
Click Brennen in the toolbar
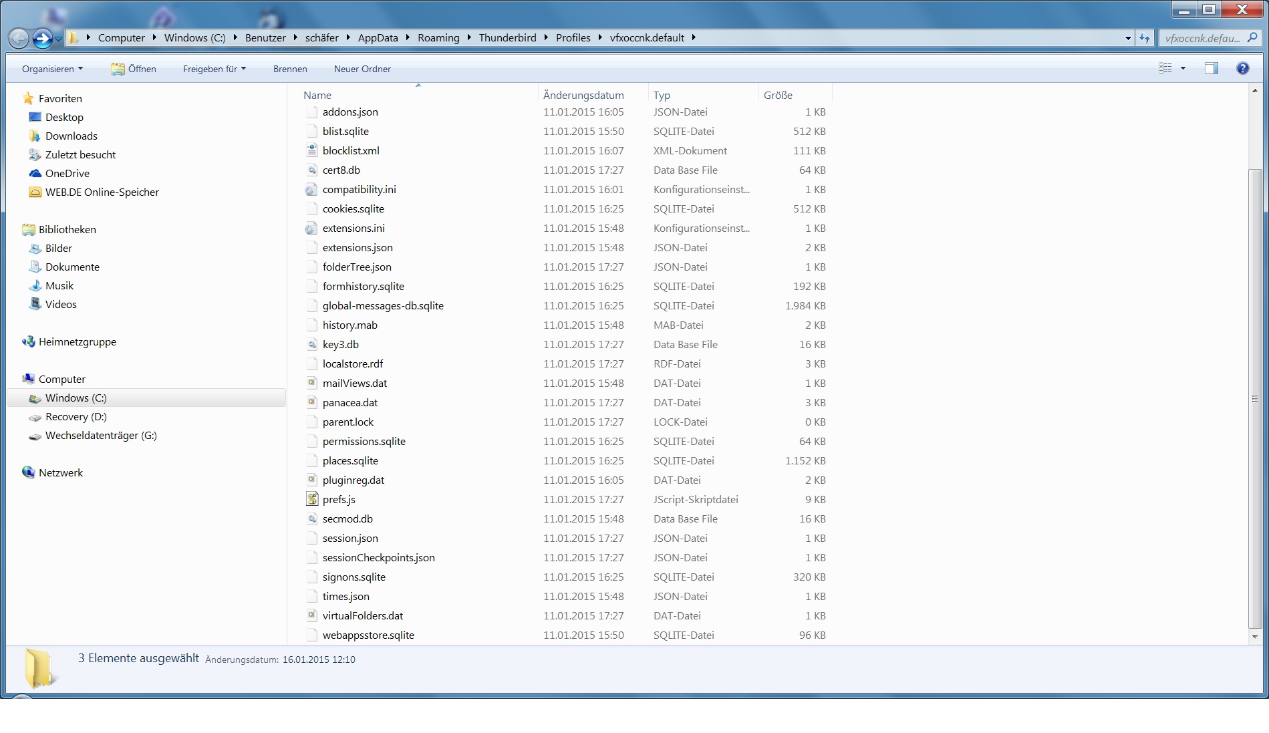pyautogui.click(x=290, y=69)
